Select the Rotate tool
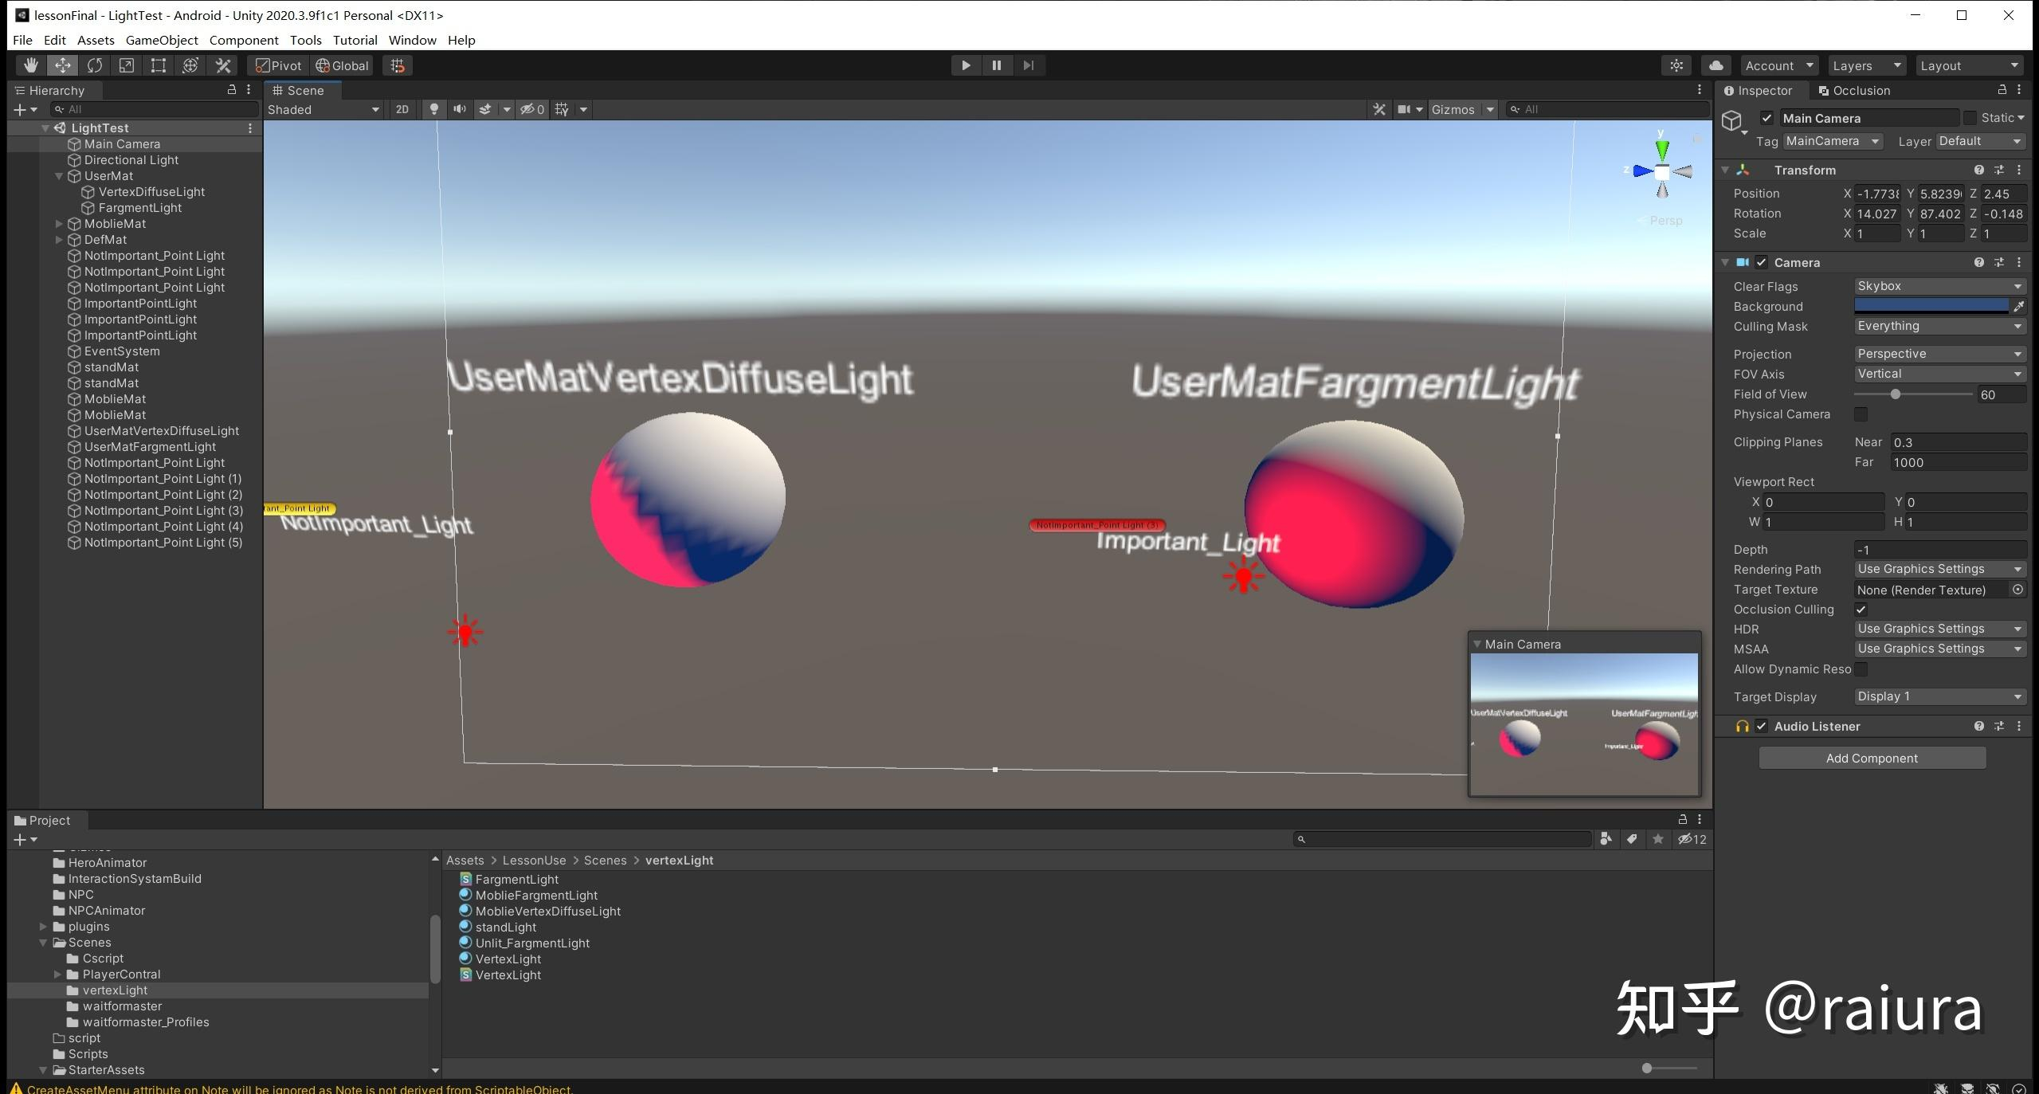Image resolution: width=2039 pixels, height=1094 pixels. (95, 65)
